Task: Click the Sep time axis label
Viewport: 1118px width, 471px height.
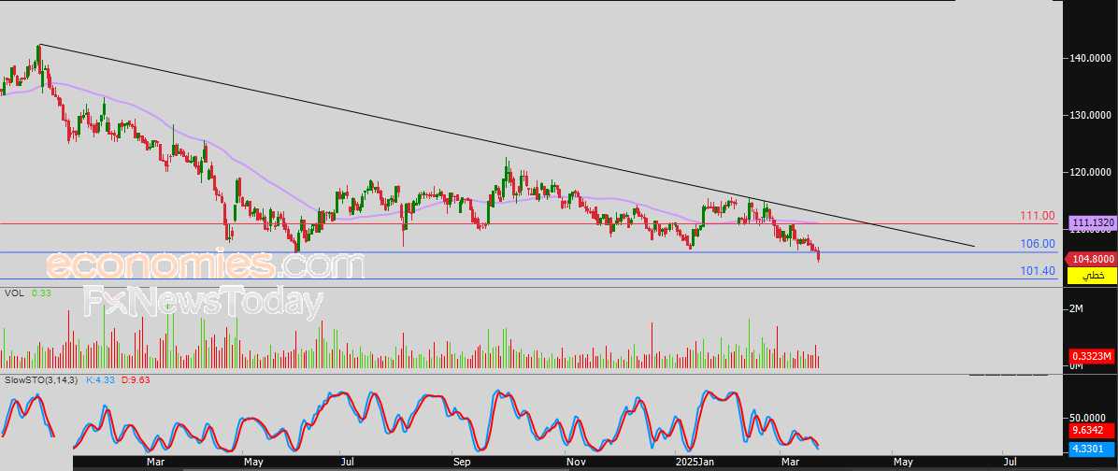Action: [463, 463]
